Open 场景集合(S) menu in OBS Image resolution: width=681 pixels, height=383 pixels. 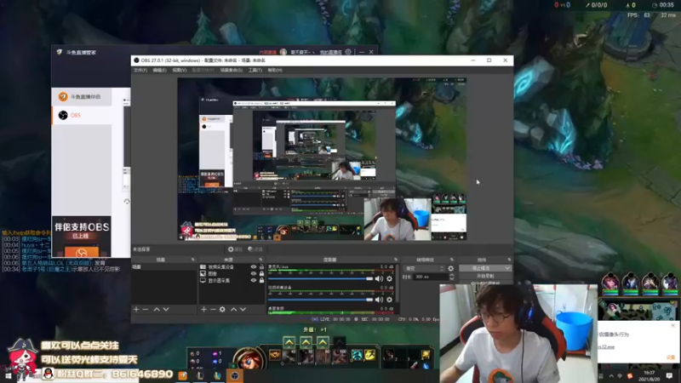[x=231, y=70]
